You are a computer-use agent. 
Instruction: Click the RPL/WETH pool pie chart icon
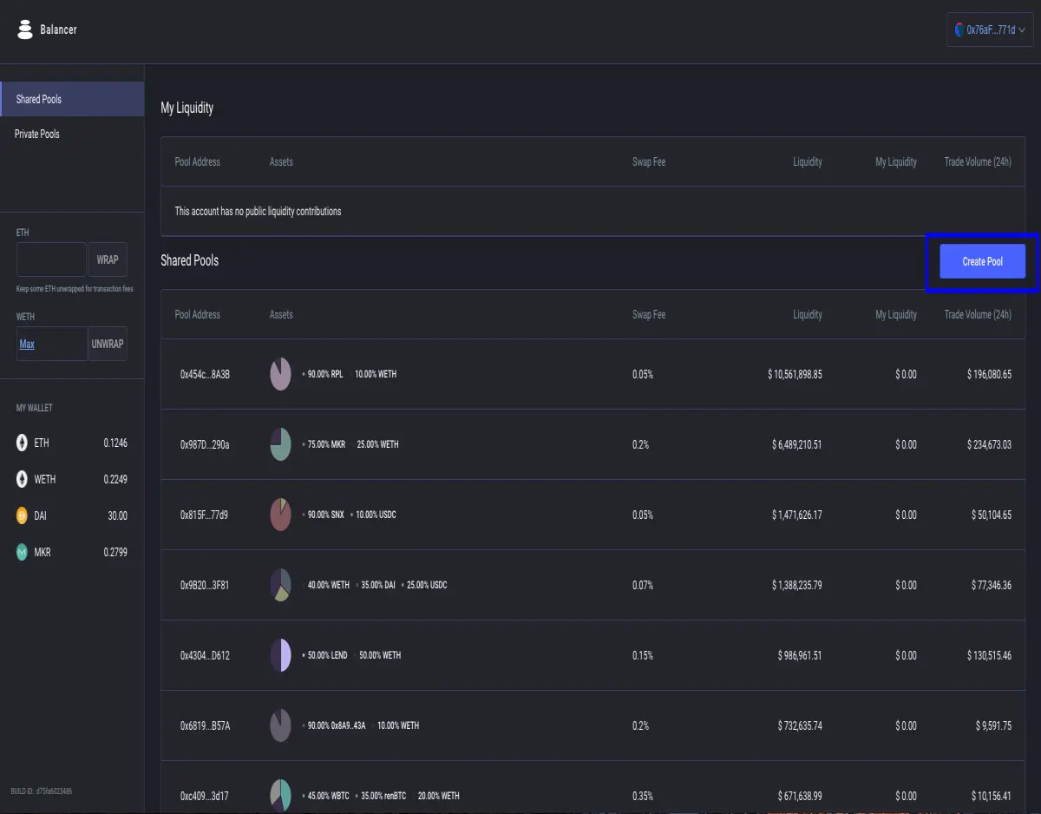coord(280,374)
